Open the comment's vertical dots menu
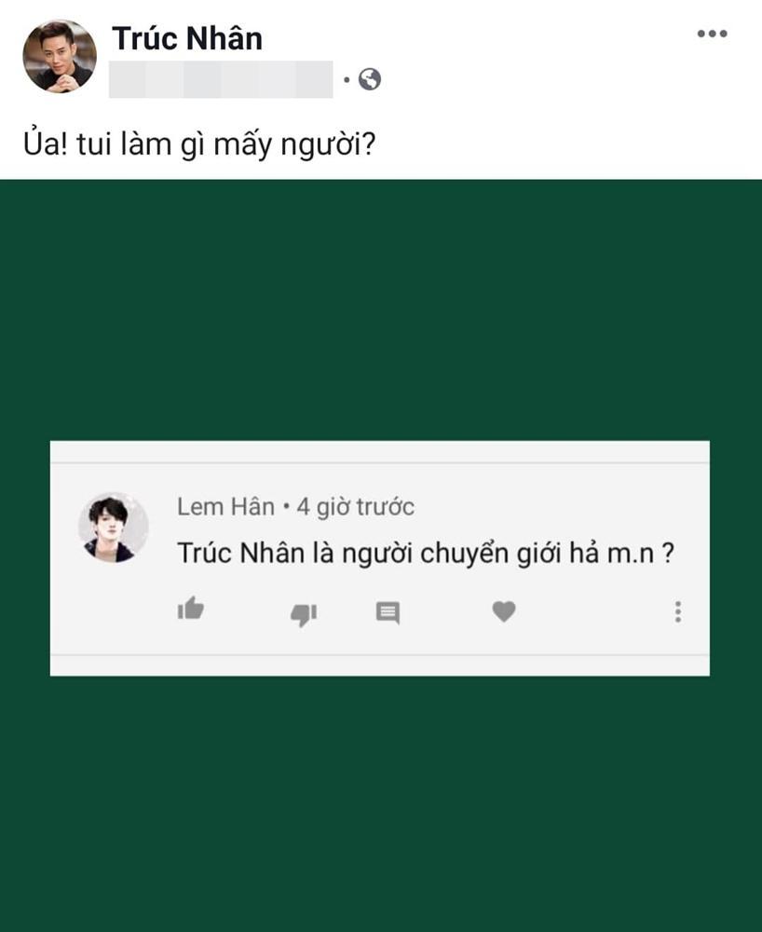 click(x=678, y=611)
